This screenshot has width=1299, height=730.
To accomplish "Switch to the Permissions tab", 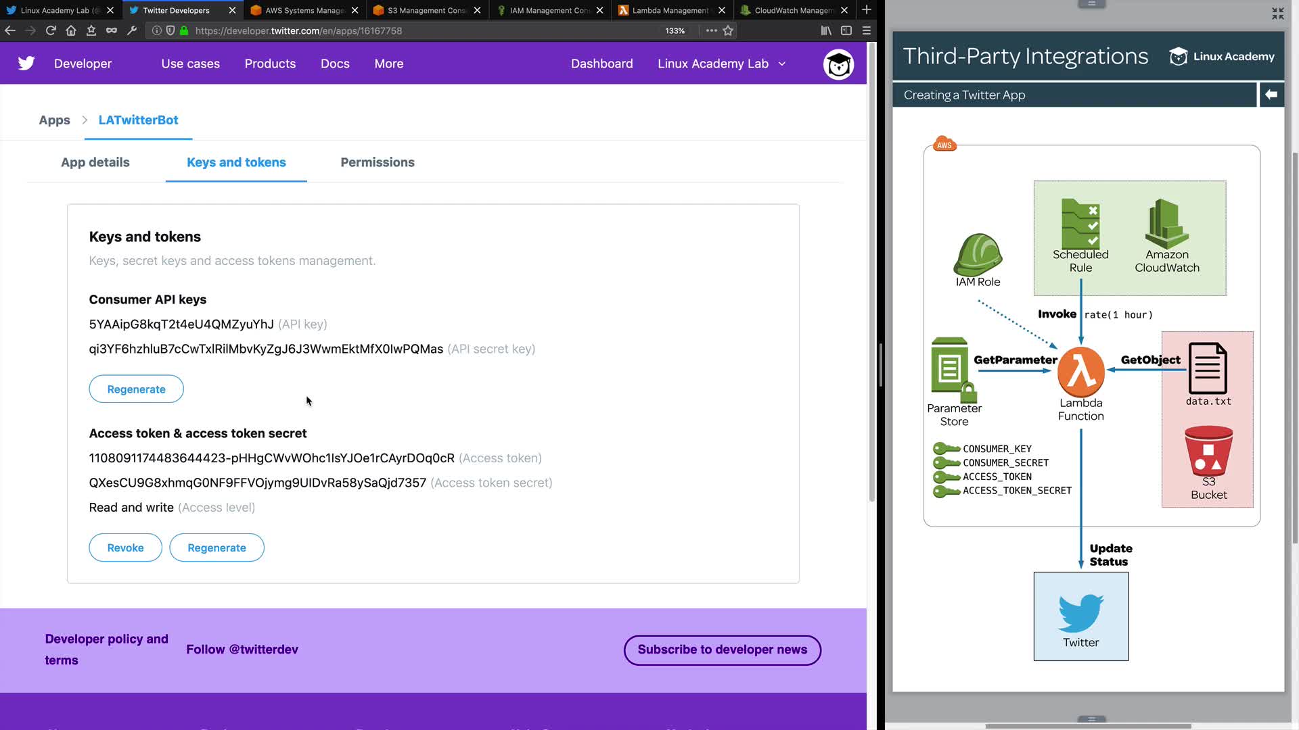I will tap(377, 162).
